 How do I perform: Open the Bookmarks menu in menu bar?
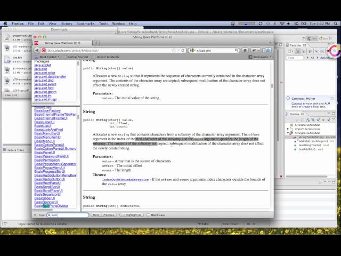[85, 23]
